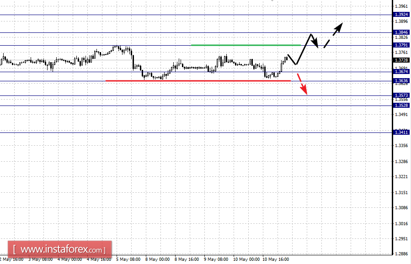Click the 5 May 08:00 time label

pos(128,259)
